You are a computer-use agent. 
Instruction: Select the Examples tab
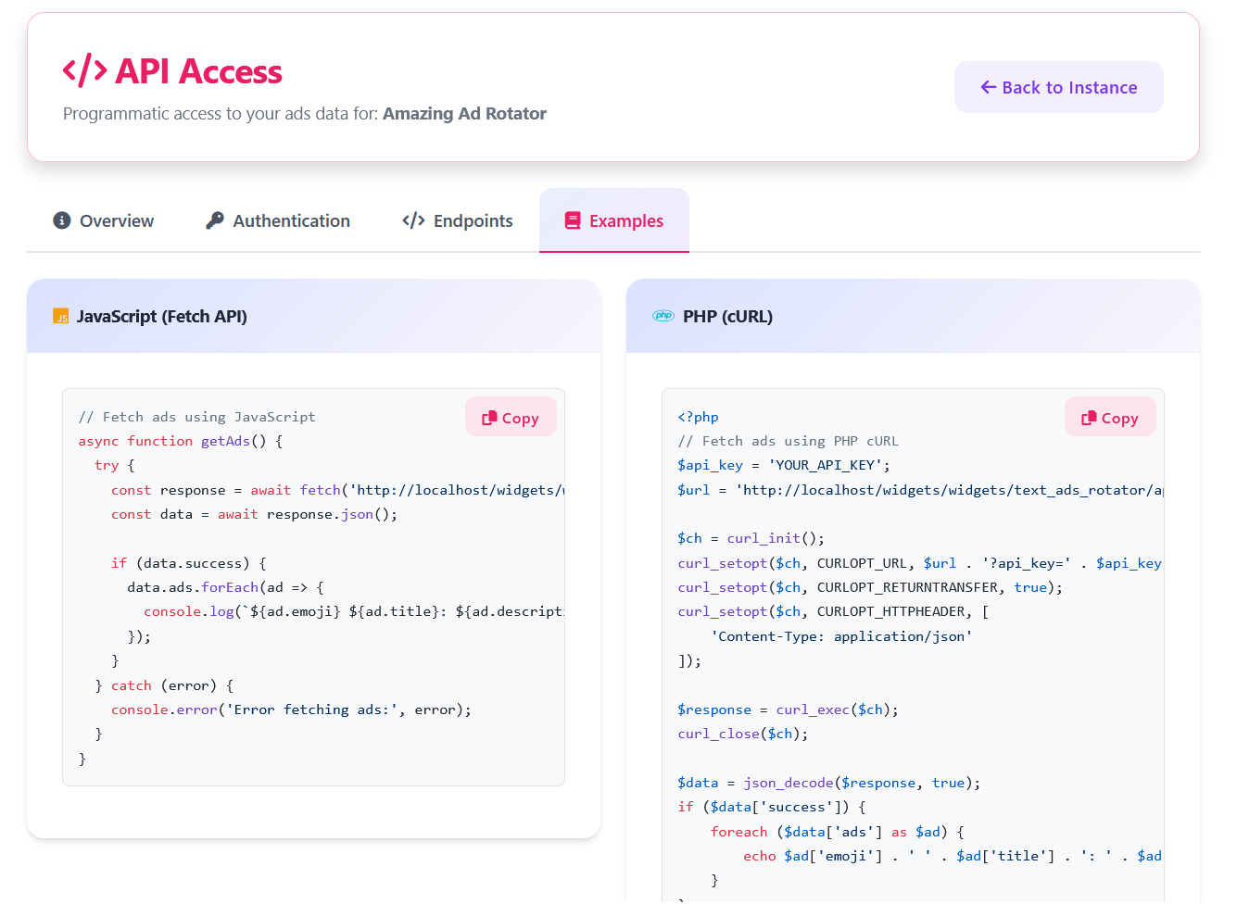[x=614, y=220]
